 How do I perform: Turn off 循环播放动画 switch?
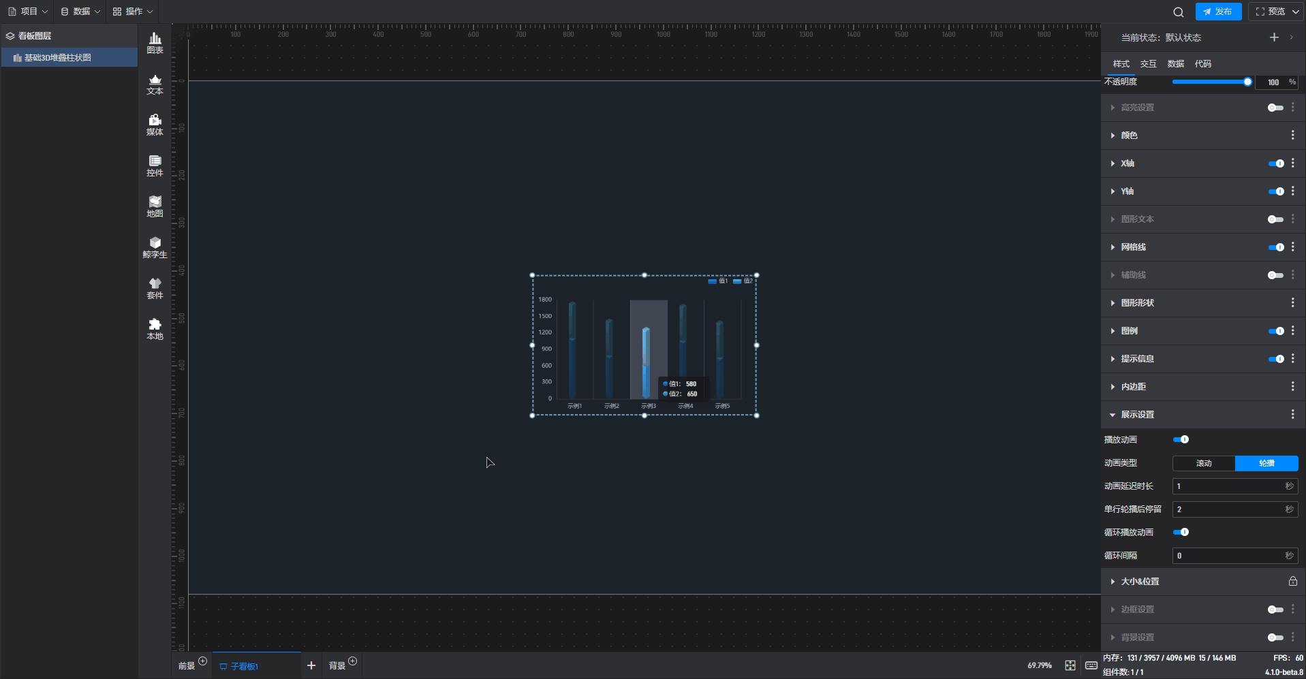click(1181, 533)
